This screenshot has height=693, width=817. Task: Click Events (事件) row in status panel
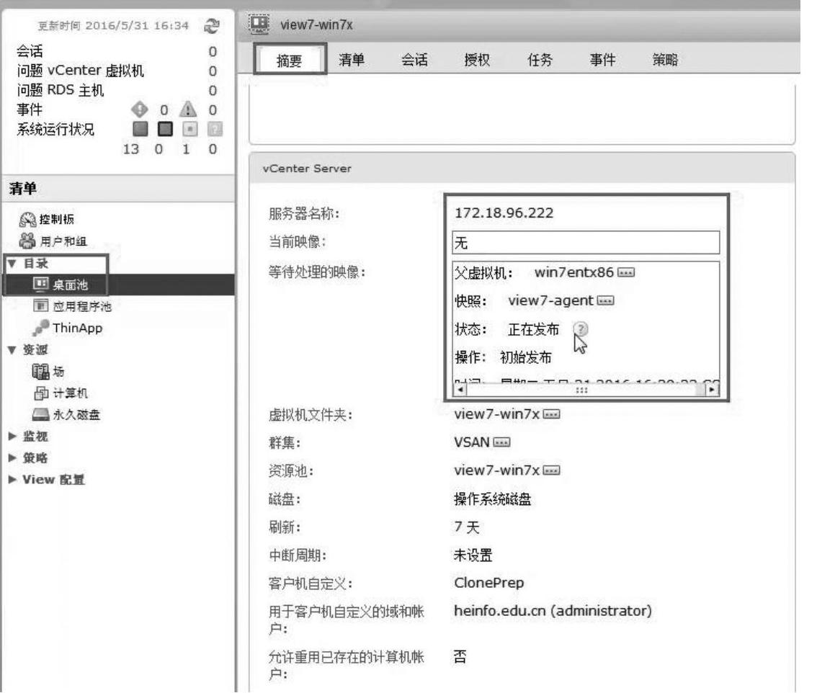[29, 109]
